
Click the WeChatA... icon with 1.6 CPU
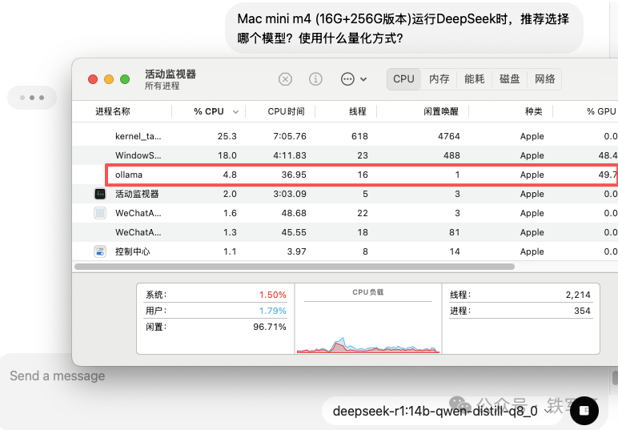pos(100,213)
